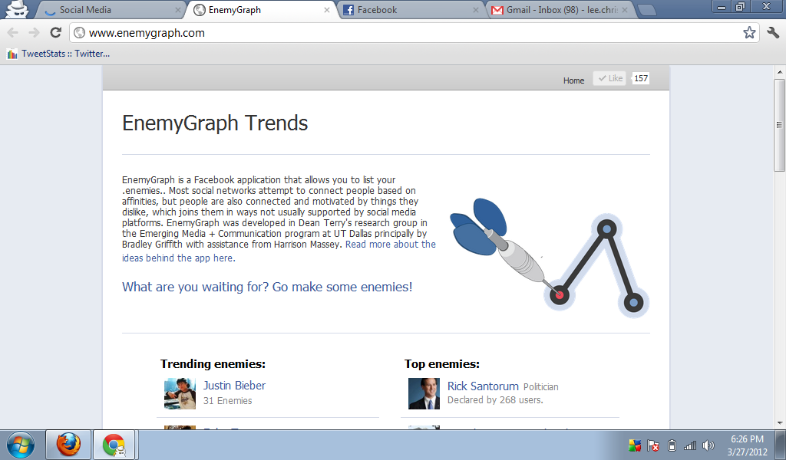The width and height of the screenshot is (786, 460).
Task: Click the 157 like count
Action: click(641, 78)
